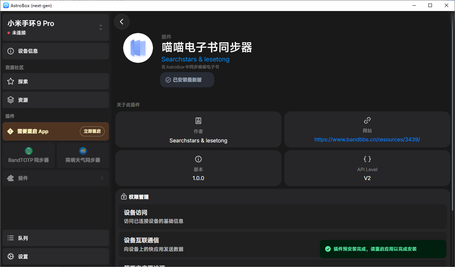The width and height of the screenshot is (455, 267).
Task: Click the 设备互联通信 permission row
Action: 283,245
